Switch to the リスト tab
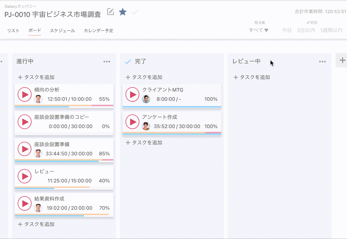 (13, 31)
